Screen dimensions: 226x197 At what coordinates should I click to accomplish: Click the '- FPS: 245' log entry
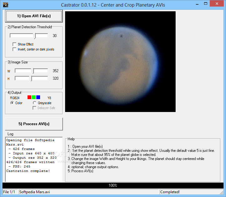19,166
